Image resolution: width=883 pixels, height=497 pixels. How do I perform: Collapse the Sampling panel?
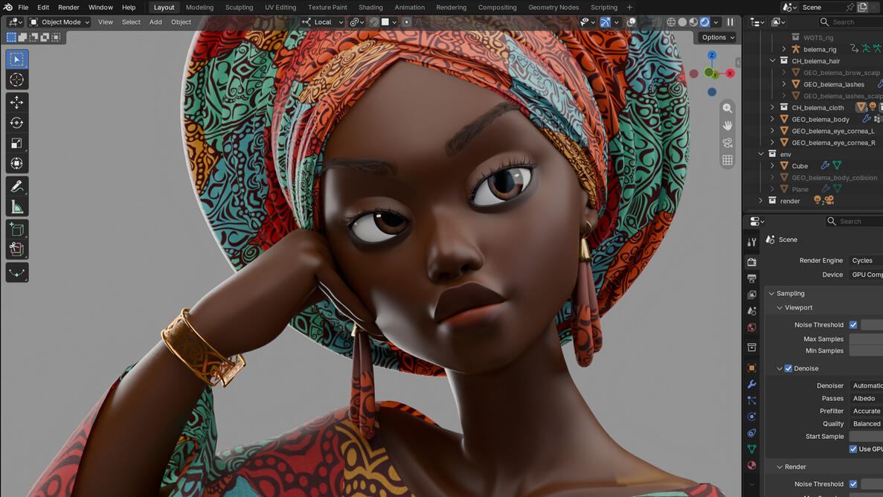click(771, 294)
